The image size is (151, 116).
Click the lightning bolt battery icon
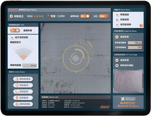pos(49,16)
